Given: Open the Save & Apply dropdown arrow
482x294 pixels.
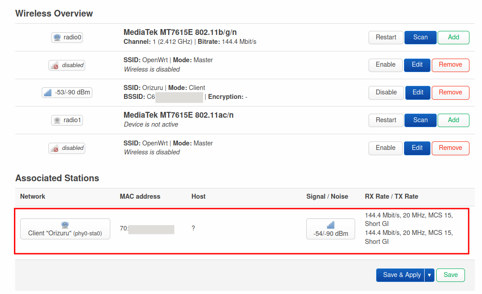Looking at the screenshot, I should (x=429, y=275).
